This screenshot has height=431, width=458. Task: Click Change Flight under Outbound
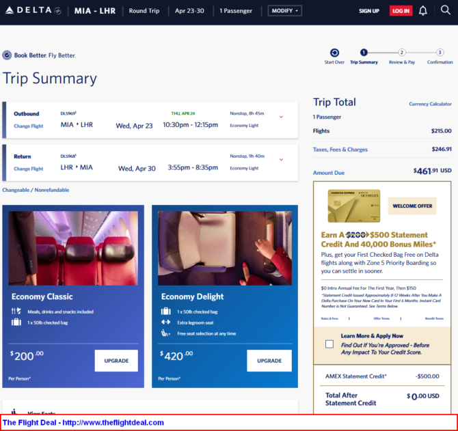pos(29,126)
